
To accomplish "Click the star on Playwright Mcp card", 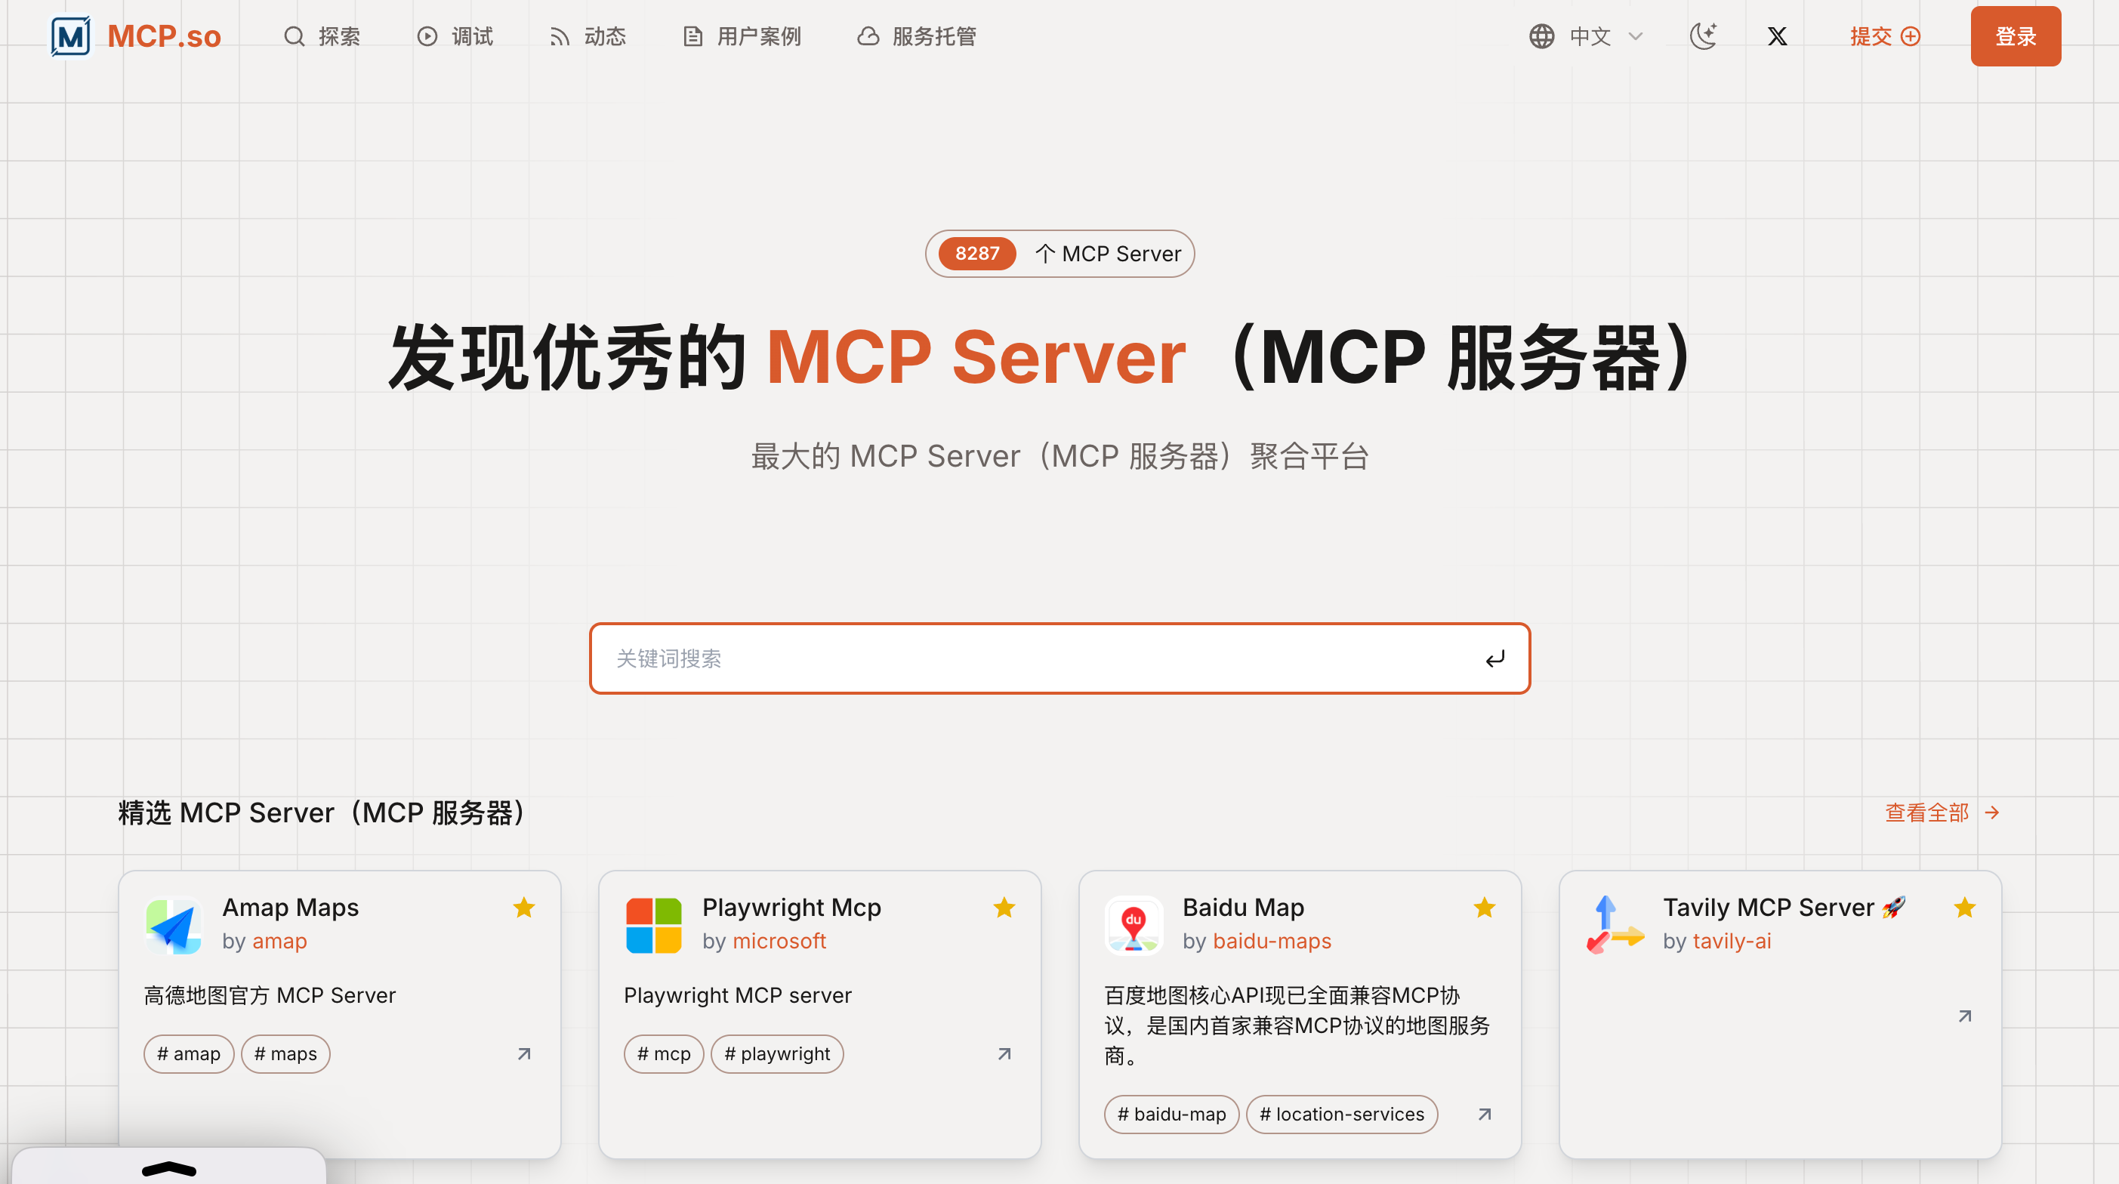I will (x=1004, y=908).
